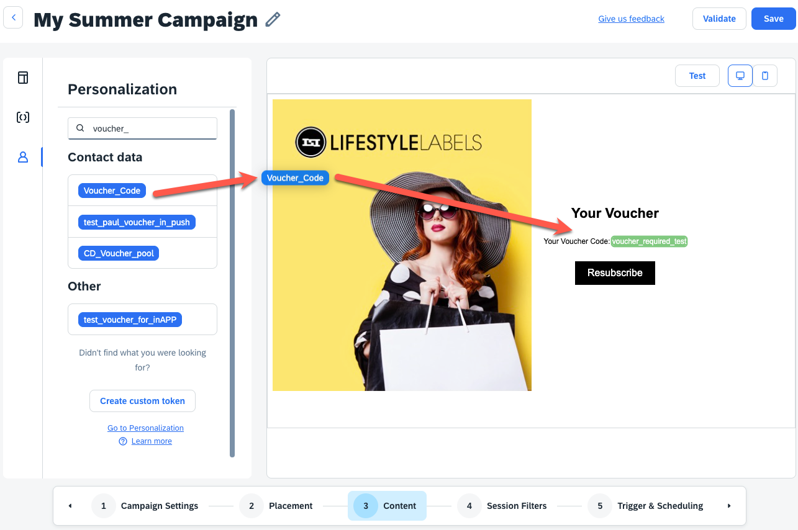Edit campaign name with pencil icon
This screenshot has width=798, height=530.
point(273,20)
